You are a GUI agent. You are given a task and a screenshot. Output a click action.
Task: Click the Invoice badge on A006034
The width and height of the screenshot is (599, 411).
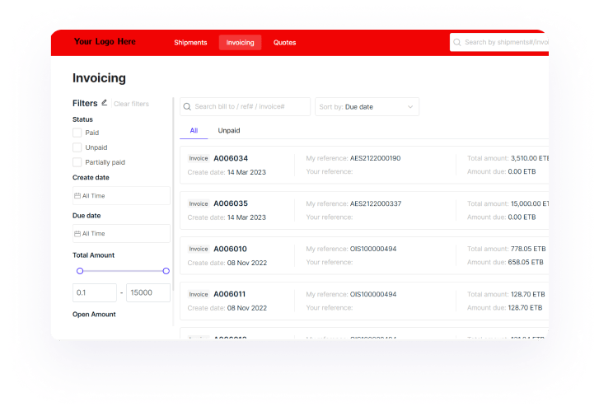199,158
